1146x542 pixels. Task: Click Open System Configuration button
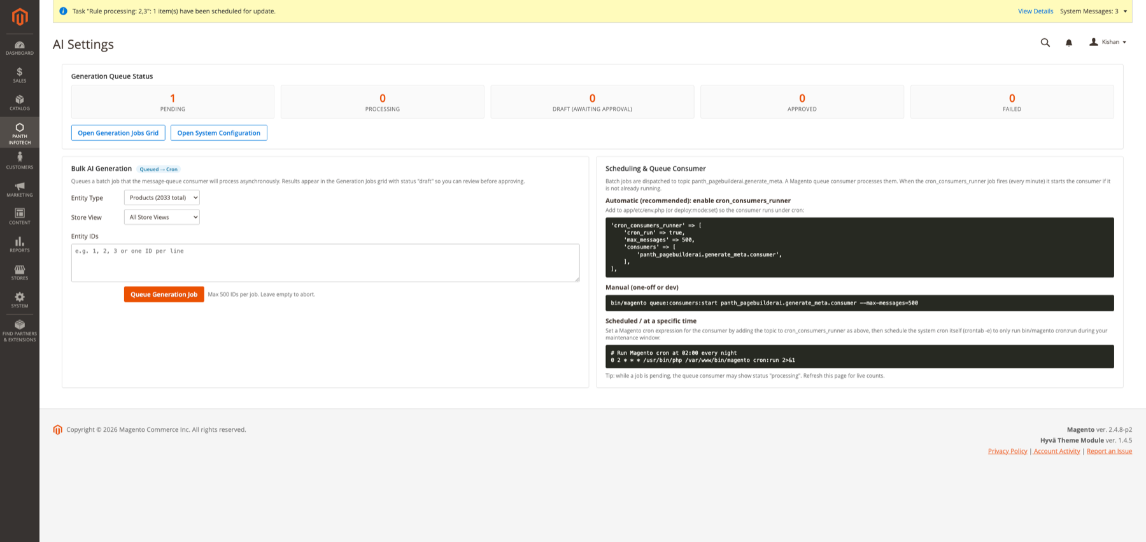(219, 133)
